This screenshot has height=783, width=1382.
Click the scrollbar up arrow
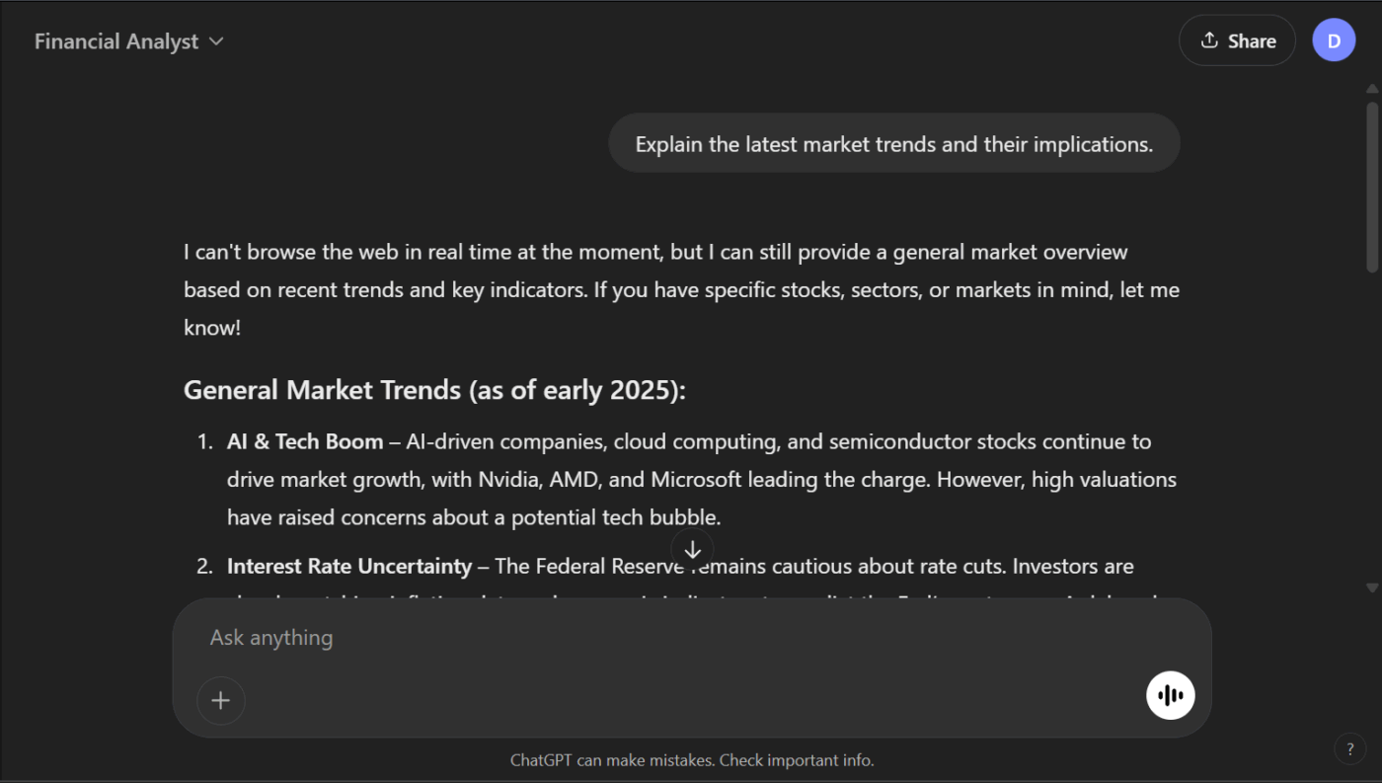1372,89
